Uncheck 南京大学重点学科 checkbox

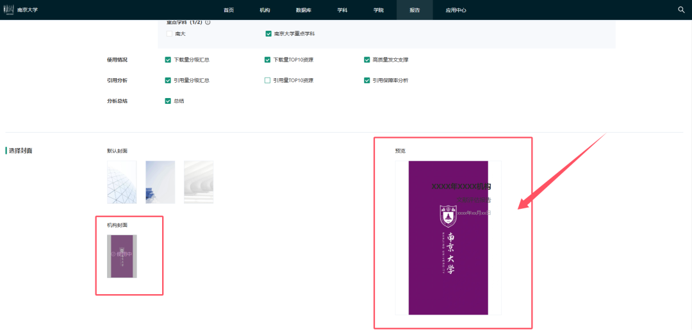[268, 34]
